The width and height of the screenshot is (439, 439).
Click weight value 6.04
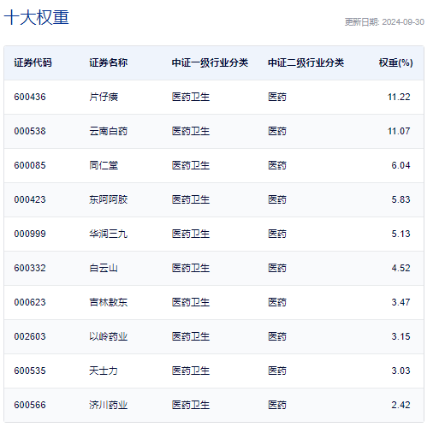point(400,165)
